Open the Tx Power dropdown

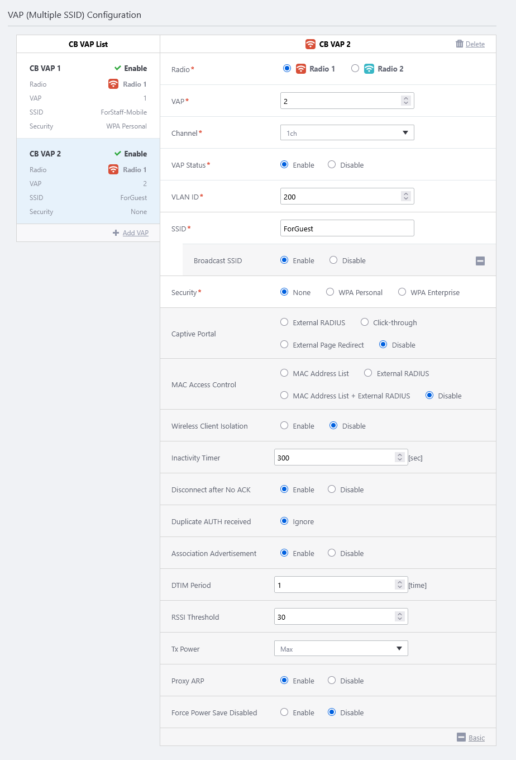[x=341, y=649]
